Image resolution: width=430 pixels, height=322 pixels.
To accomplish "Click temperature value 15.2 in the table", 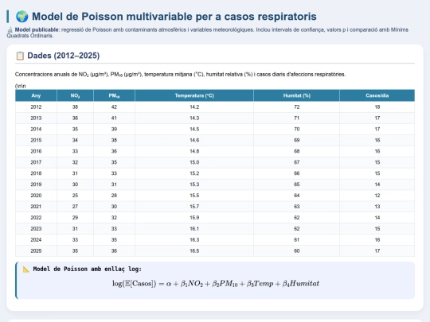I will [194, 173].
